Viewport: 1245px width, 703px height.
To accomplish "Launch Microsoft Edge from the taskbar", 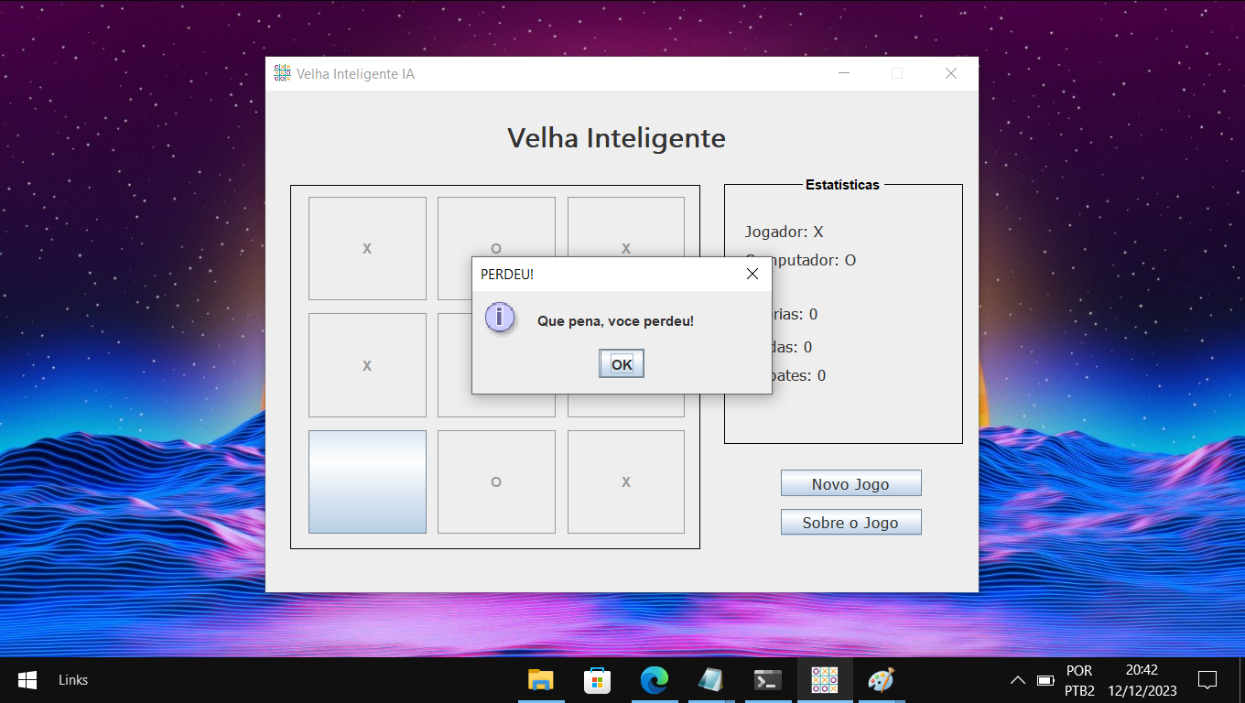I will [x=655, y=680].
